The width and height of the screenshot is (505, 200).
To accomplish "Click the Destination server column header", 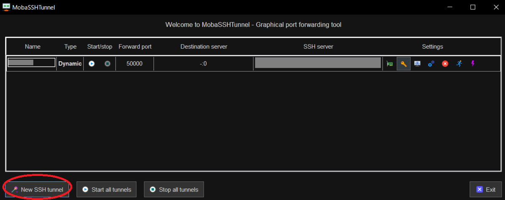I will click(x=204, y=47).
